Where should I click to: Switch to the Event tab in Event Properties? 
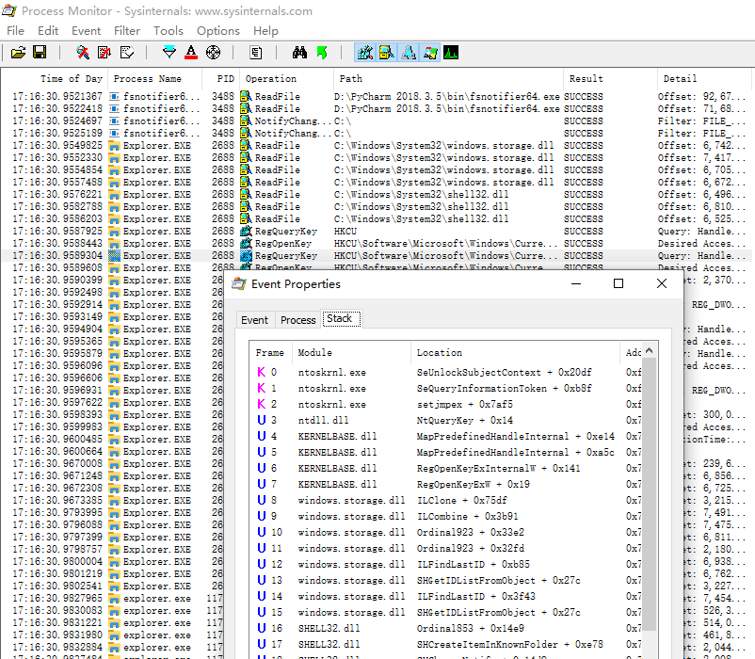pyautogui.click(x=254, y=320)
